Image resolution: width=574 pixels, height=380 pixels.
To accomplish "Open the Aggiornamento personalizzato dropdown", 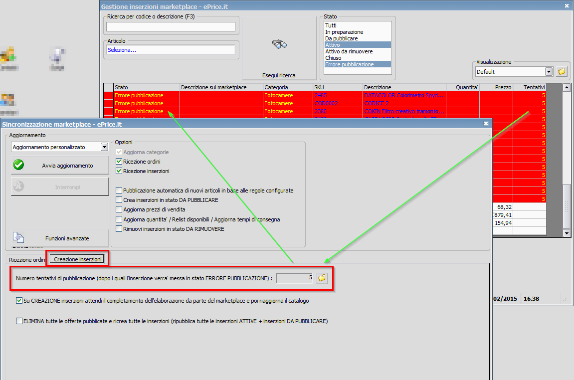I will point(104,147).
